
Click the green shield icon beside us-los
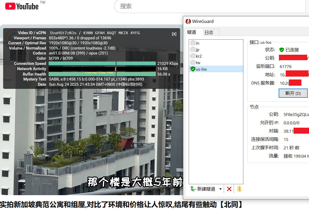coord(193,69)
